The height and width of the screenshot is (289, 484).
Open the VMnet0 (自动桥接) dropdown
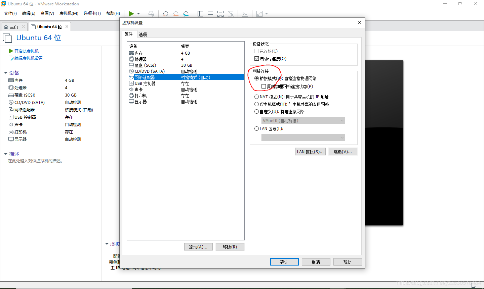pyautogui.click(x=303, y=120)
